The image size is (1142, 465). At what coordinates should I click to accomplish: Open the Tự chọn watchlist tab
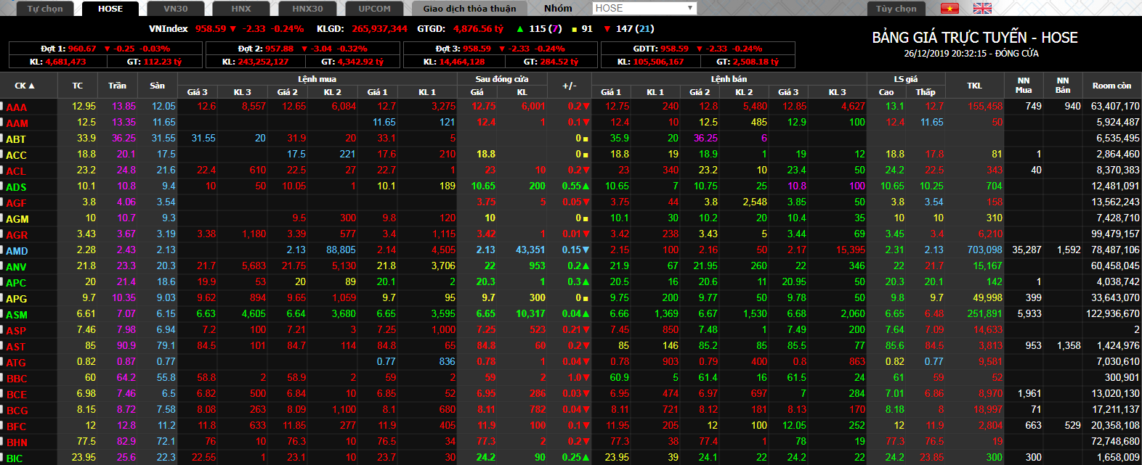(x=45, y=9)
